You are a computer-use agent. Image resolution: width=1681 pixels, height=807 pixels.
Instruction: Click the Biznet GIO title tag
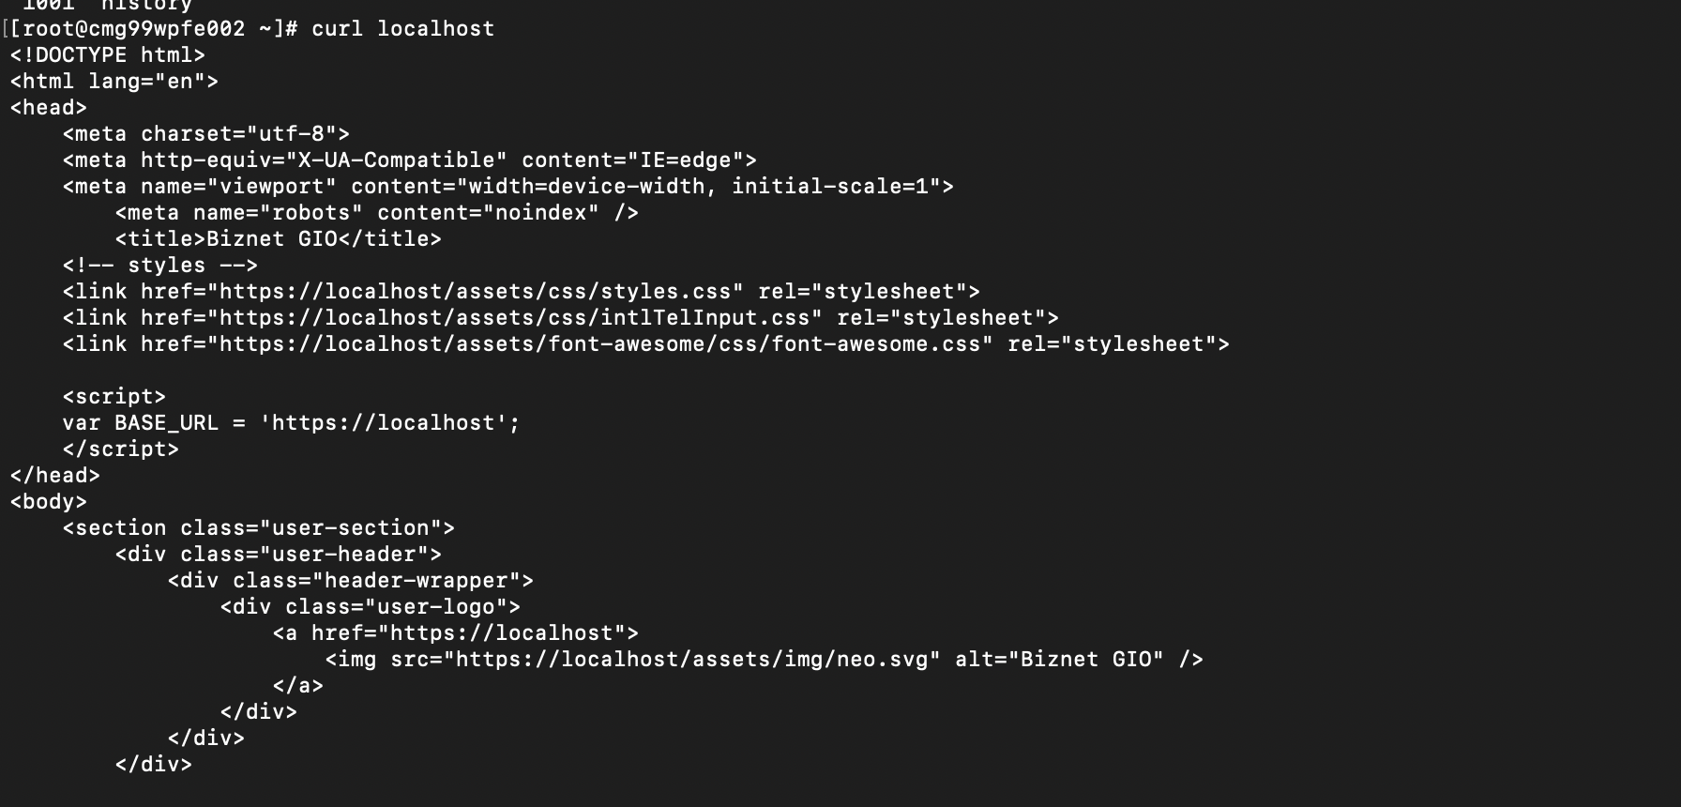[278, 239]
